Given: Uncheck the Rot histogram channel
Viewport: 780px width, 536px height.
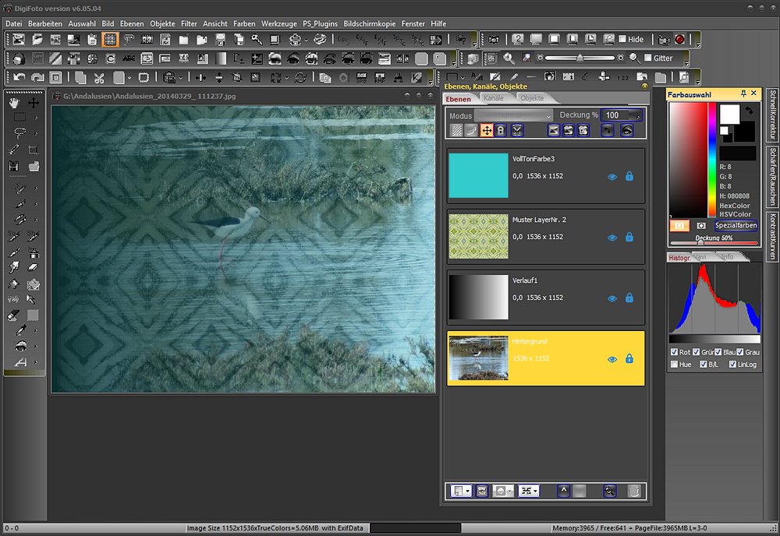Looking at the screenshot, I should [675, 352].
